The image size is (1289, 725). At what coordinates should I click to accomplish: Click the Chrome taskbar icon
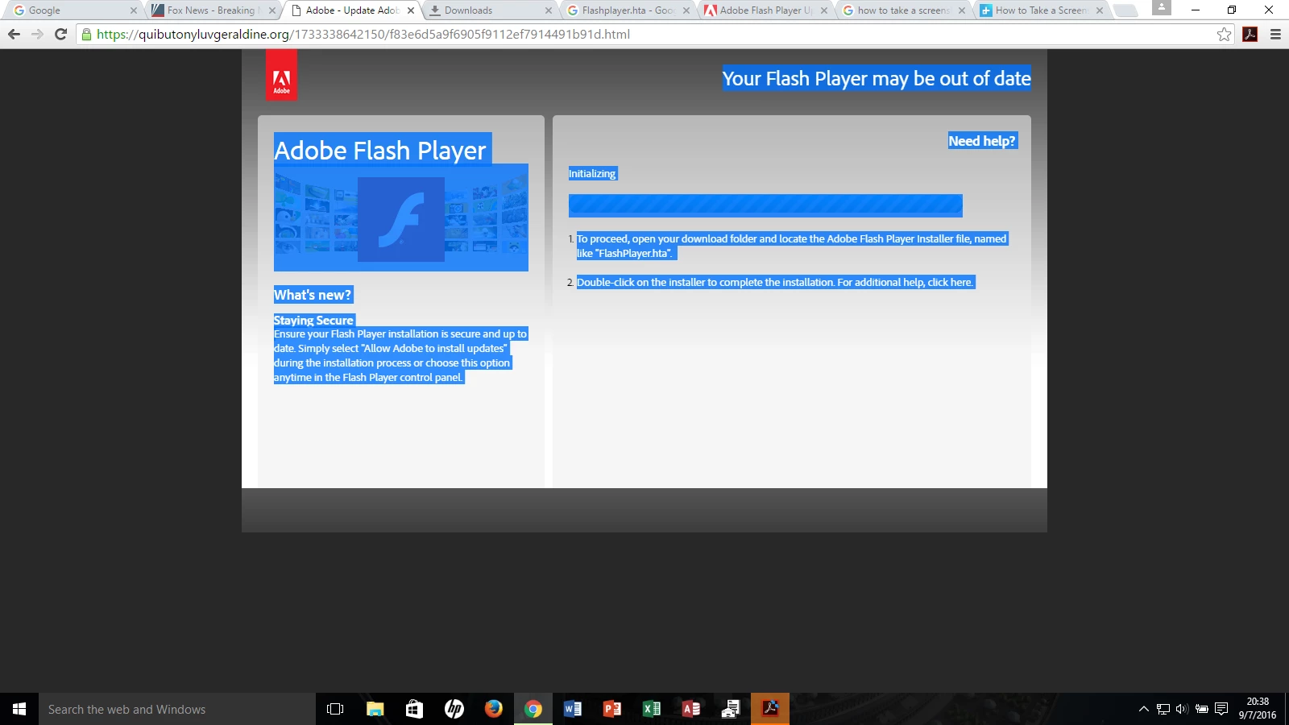pyautogui.click(x=533, y=709)
